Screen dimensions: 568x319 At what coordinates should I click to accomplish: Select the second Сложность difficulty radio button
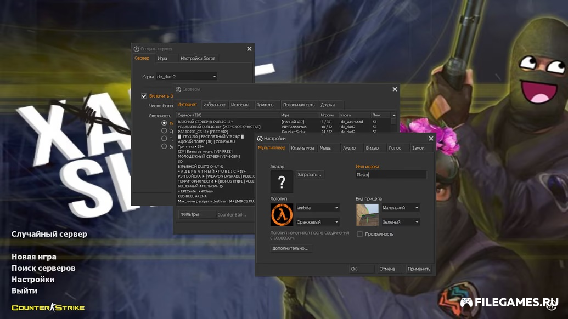click(164, 131)
